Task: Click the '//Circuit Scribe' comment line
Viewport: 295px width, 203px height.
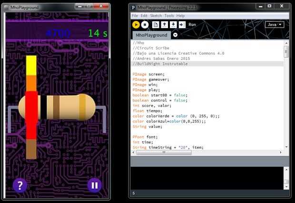Action: click(151, 48)
